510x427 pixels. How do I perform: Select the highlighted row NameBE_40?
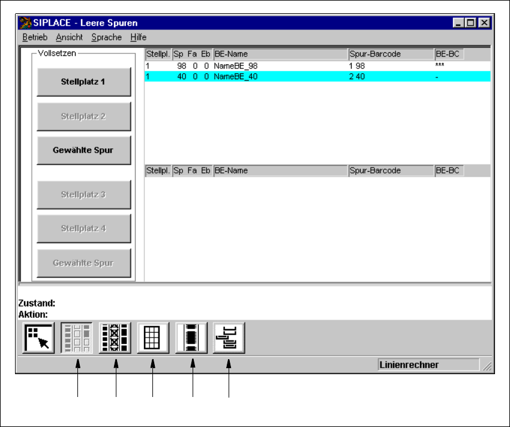click(317, 77)
